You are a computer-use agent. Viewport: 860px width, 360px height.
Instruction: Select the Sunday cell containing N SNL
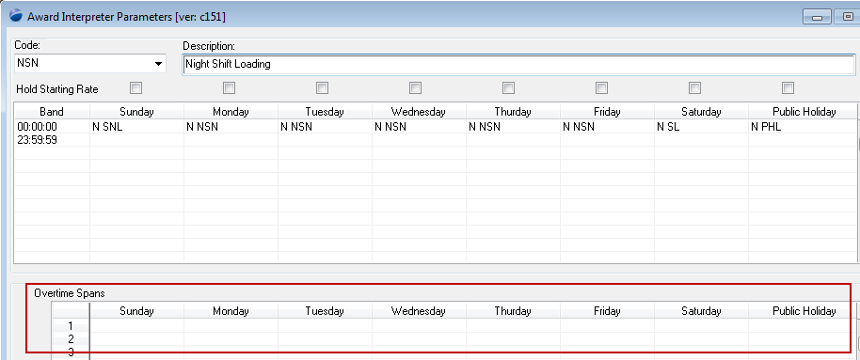click(136, 127)
